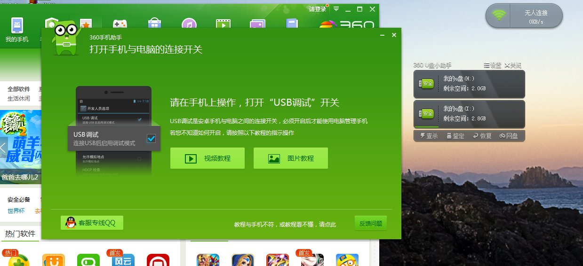
Task: Click the phone illustration image
Action: 113,132
